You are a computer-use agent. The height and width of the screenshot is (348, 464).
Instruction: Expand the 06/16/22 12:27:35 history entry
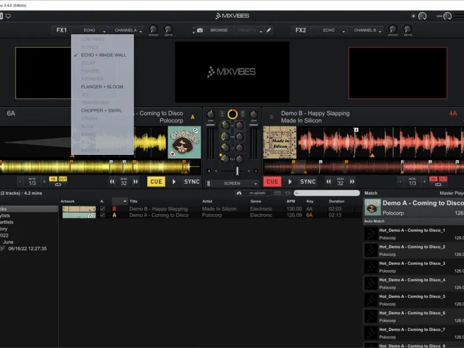coord(2,249)
